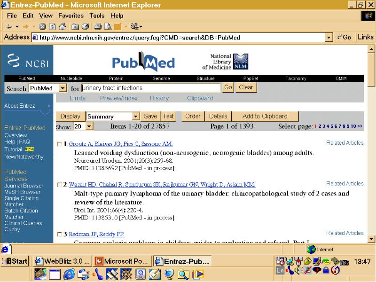Print the page using the printer icon

click(x=98, y=27)
